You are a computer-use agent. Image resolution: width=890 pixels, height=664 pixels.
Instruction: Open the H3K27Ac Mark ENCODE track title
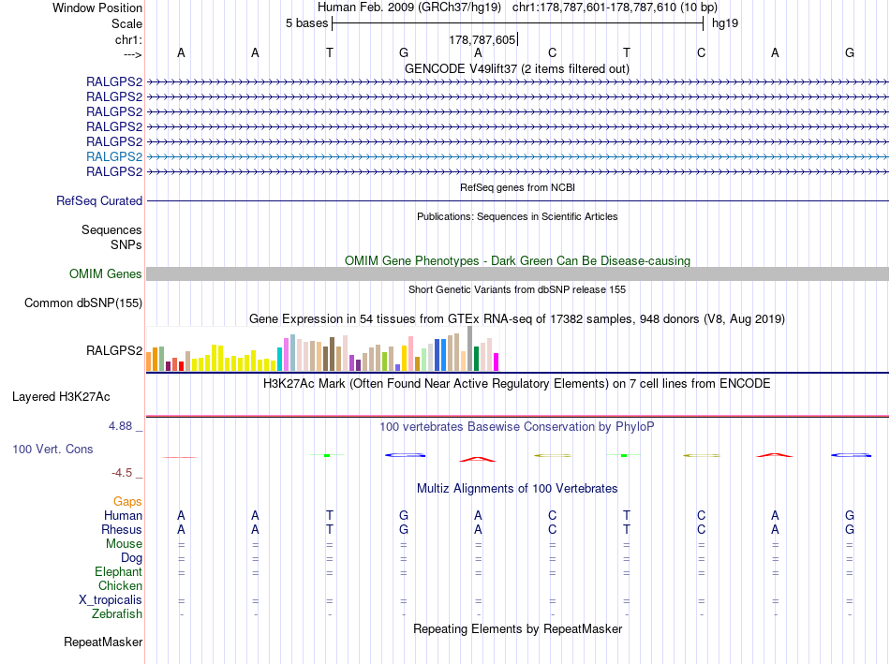pyautogui.click(x=517, y=384)
